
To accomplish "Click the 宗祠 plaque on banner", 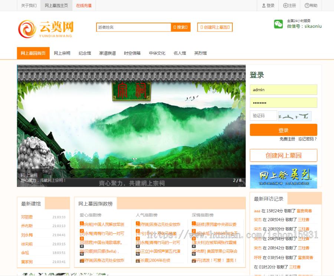I will [x=131, y=92].
